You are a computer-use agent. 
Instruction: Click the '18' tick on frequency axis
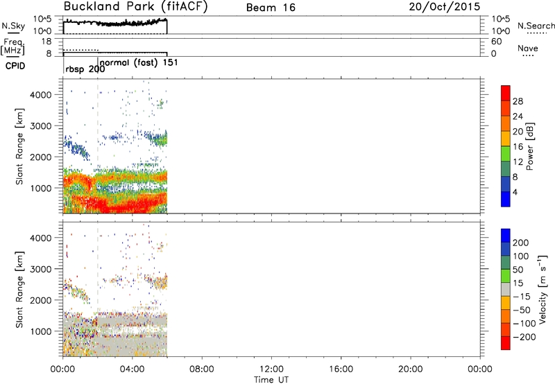coord(46,42)
